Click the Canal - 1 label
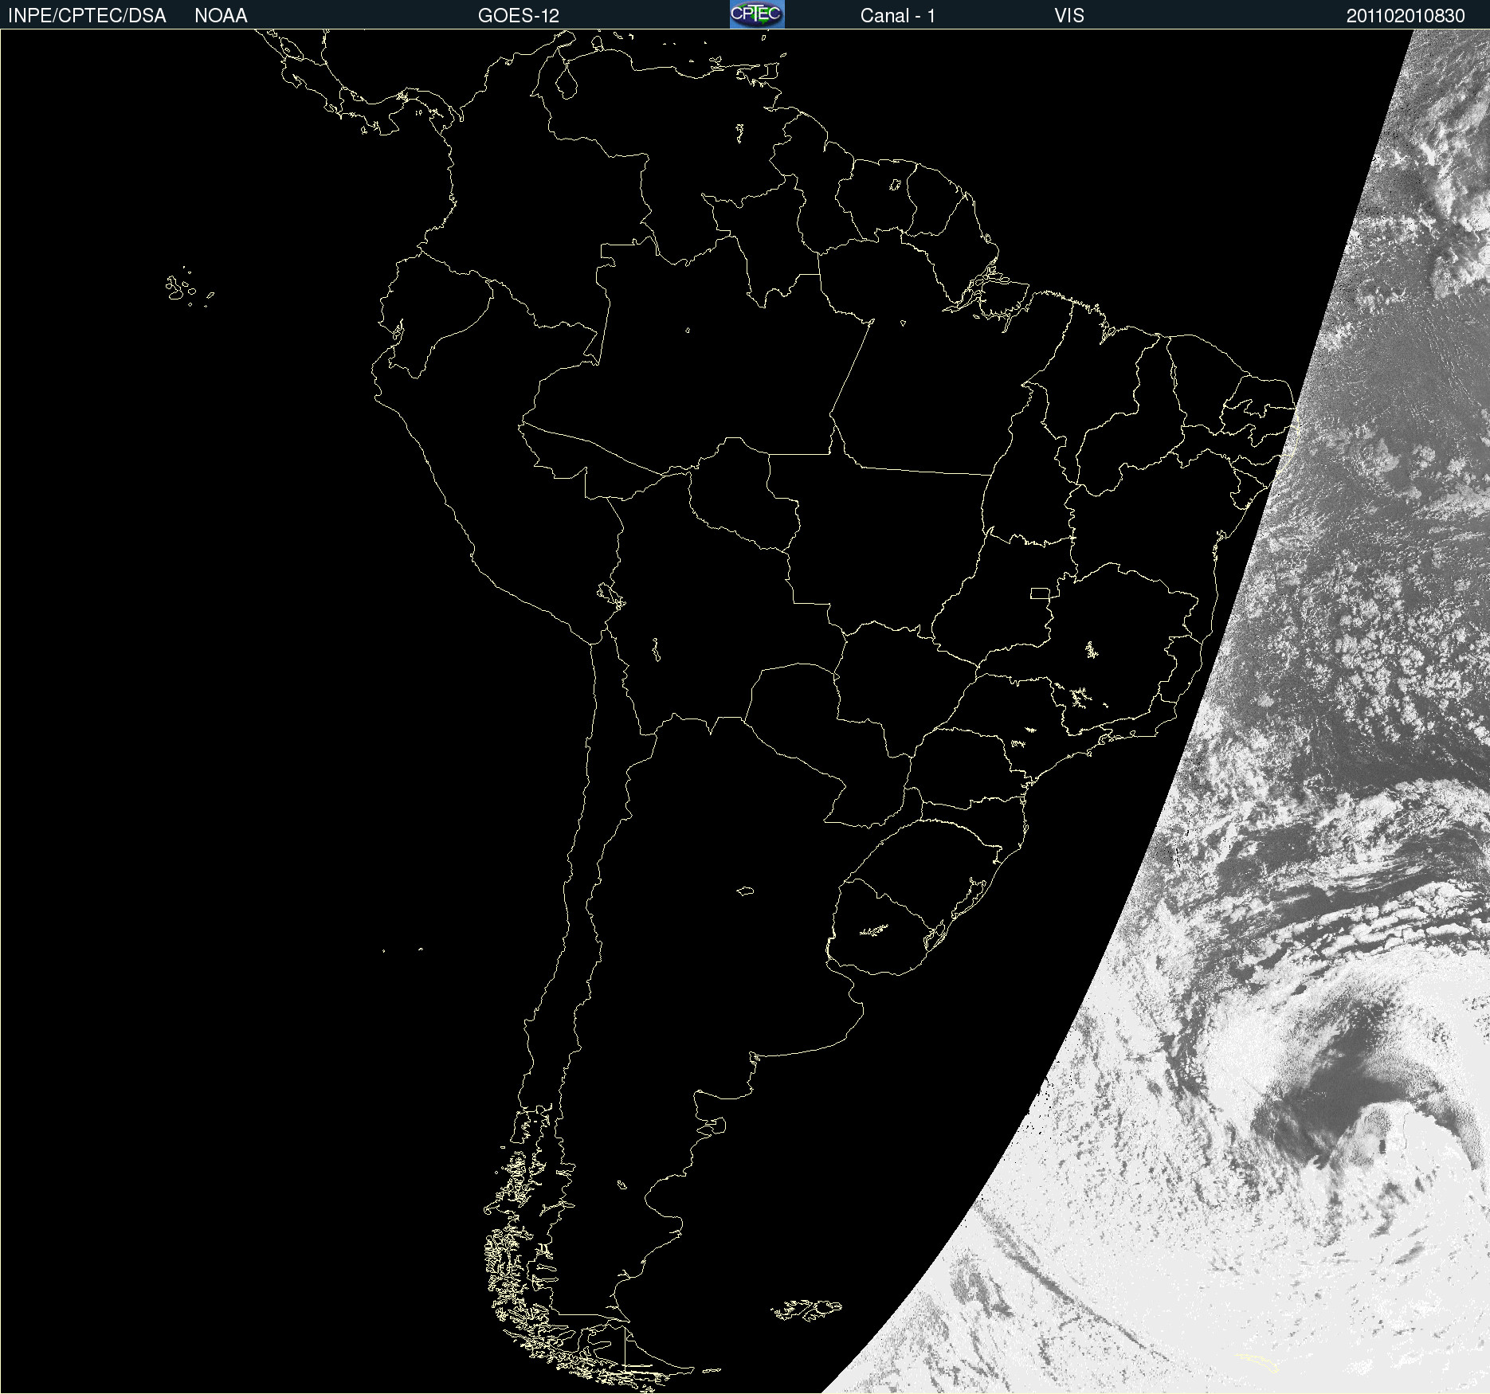The height and width of the screenshot is (1394, 1490). coord(898,16)
